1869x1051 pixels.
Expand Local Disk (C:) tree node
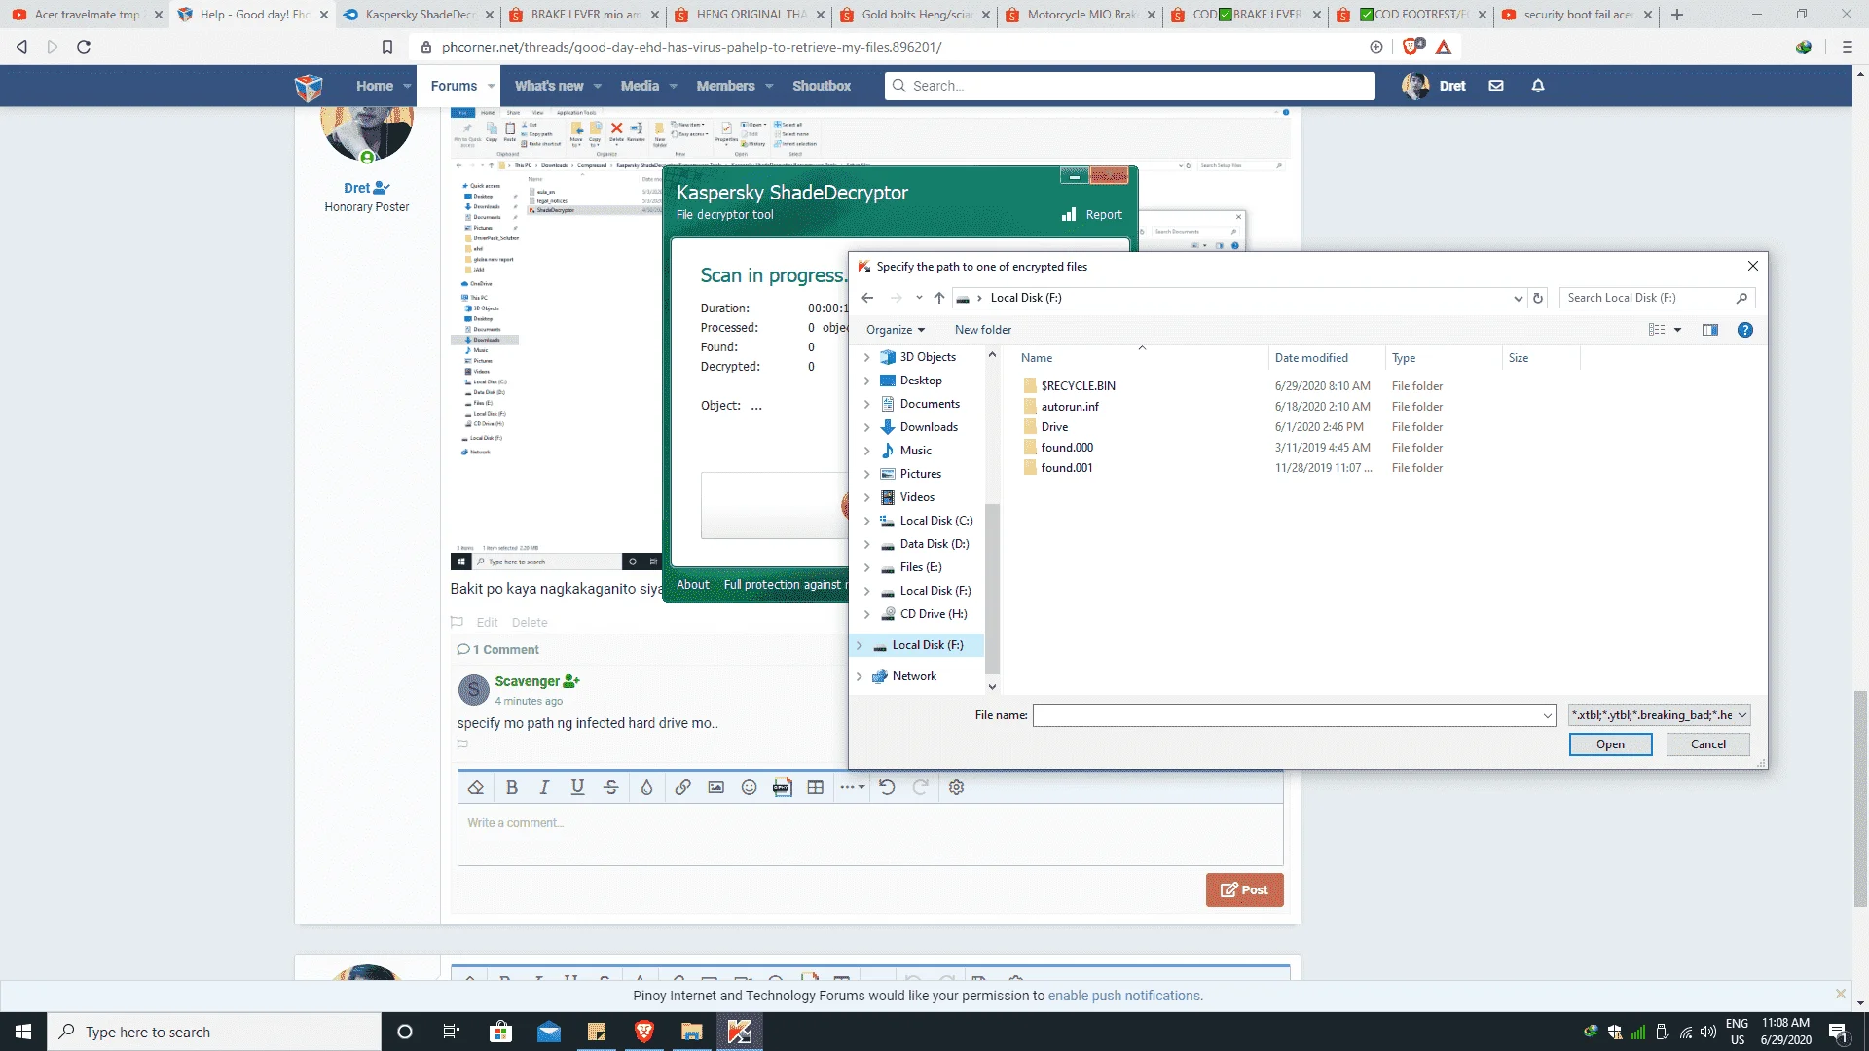(866, 521)
